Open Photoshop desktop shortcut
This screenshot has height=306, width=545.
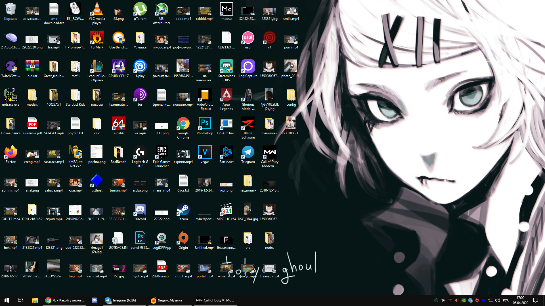click(205, 126)
